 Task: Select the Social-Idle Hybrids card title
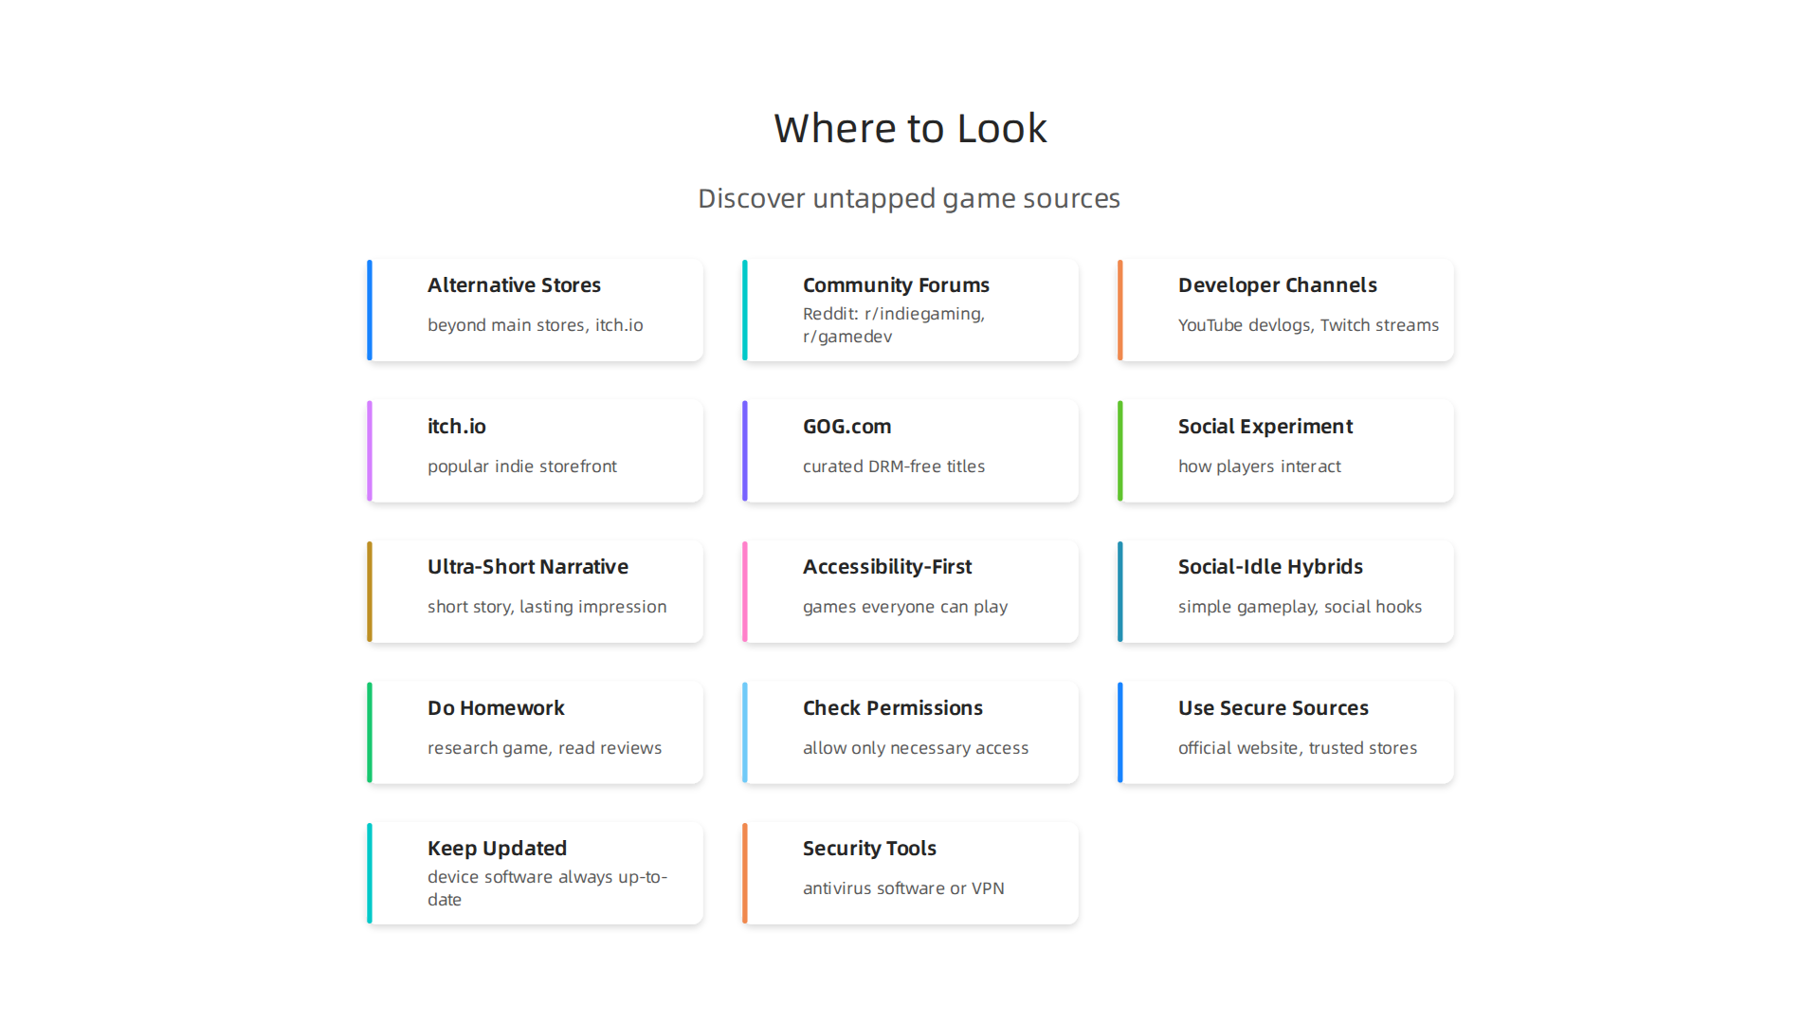click(x=1270, y=567)
